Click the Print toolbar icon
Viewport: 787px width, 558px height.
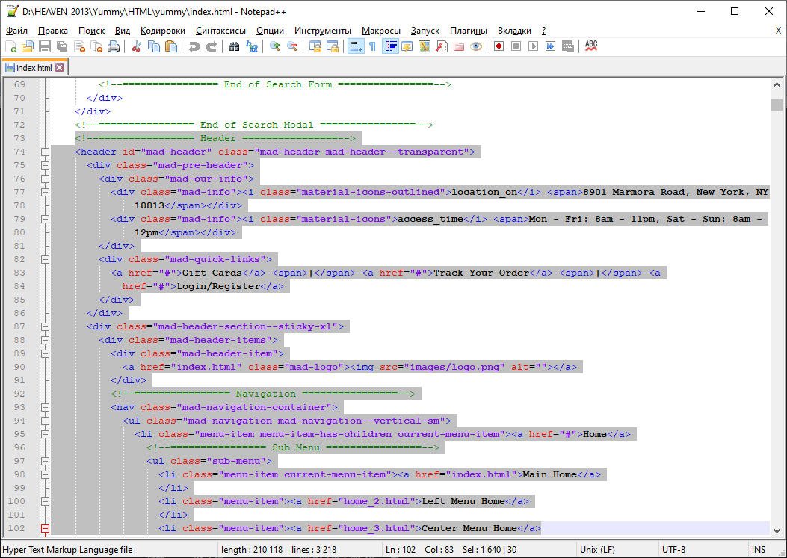114,46
